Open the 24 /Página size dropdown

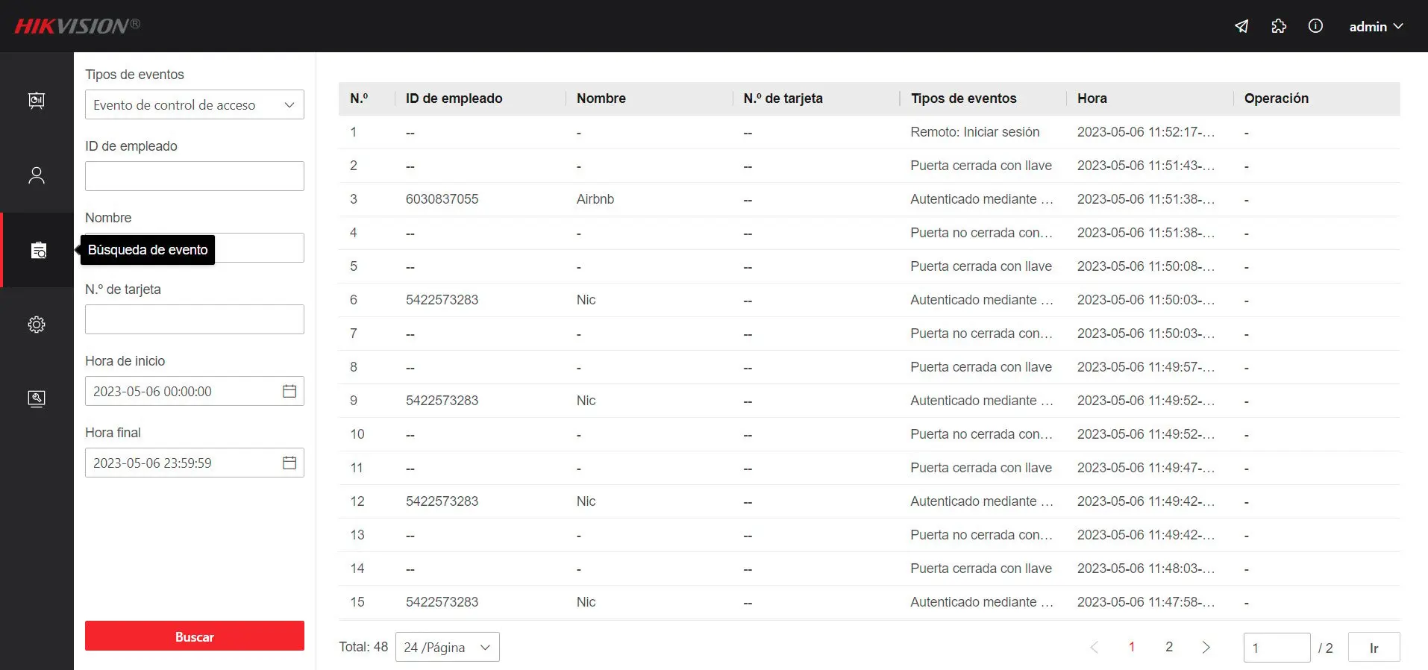(447, 648)
